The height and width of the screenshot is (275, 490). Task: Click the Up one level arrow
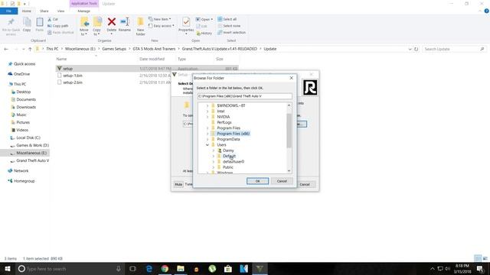click(30, 49)
